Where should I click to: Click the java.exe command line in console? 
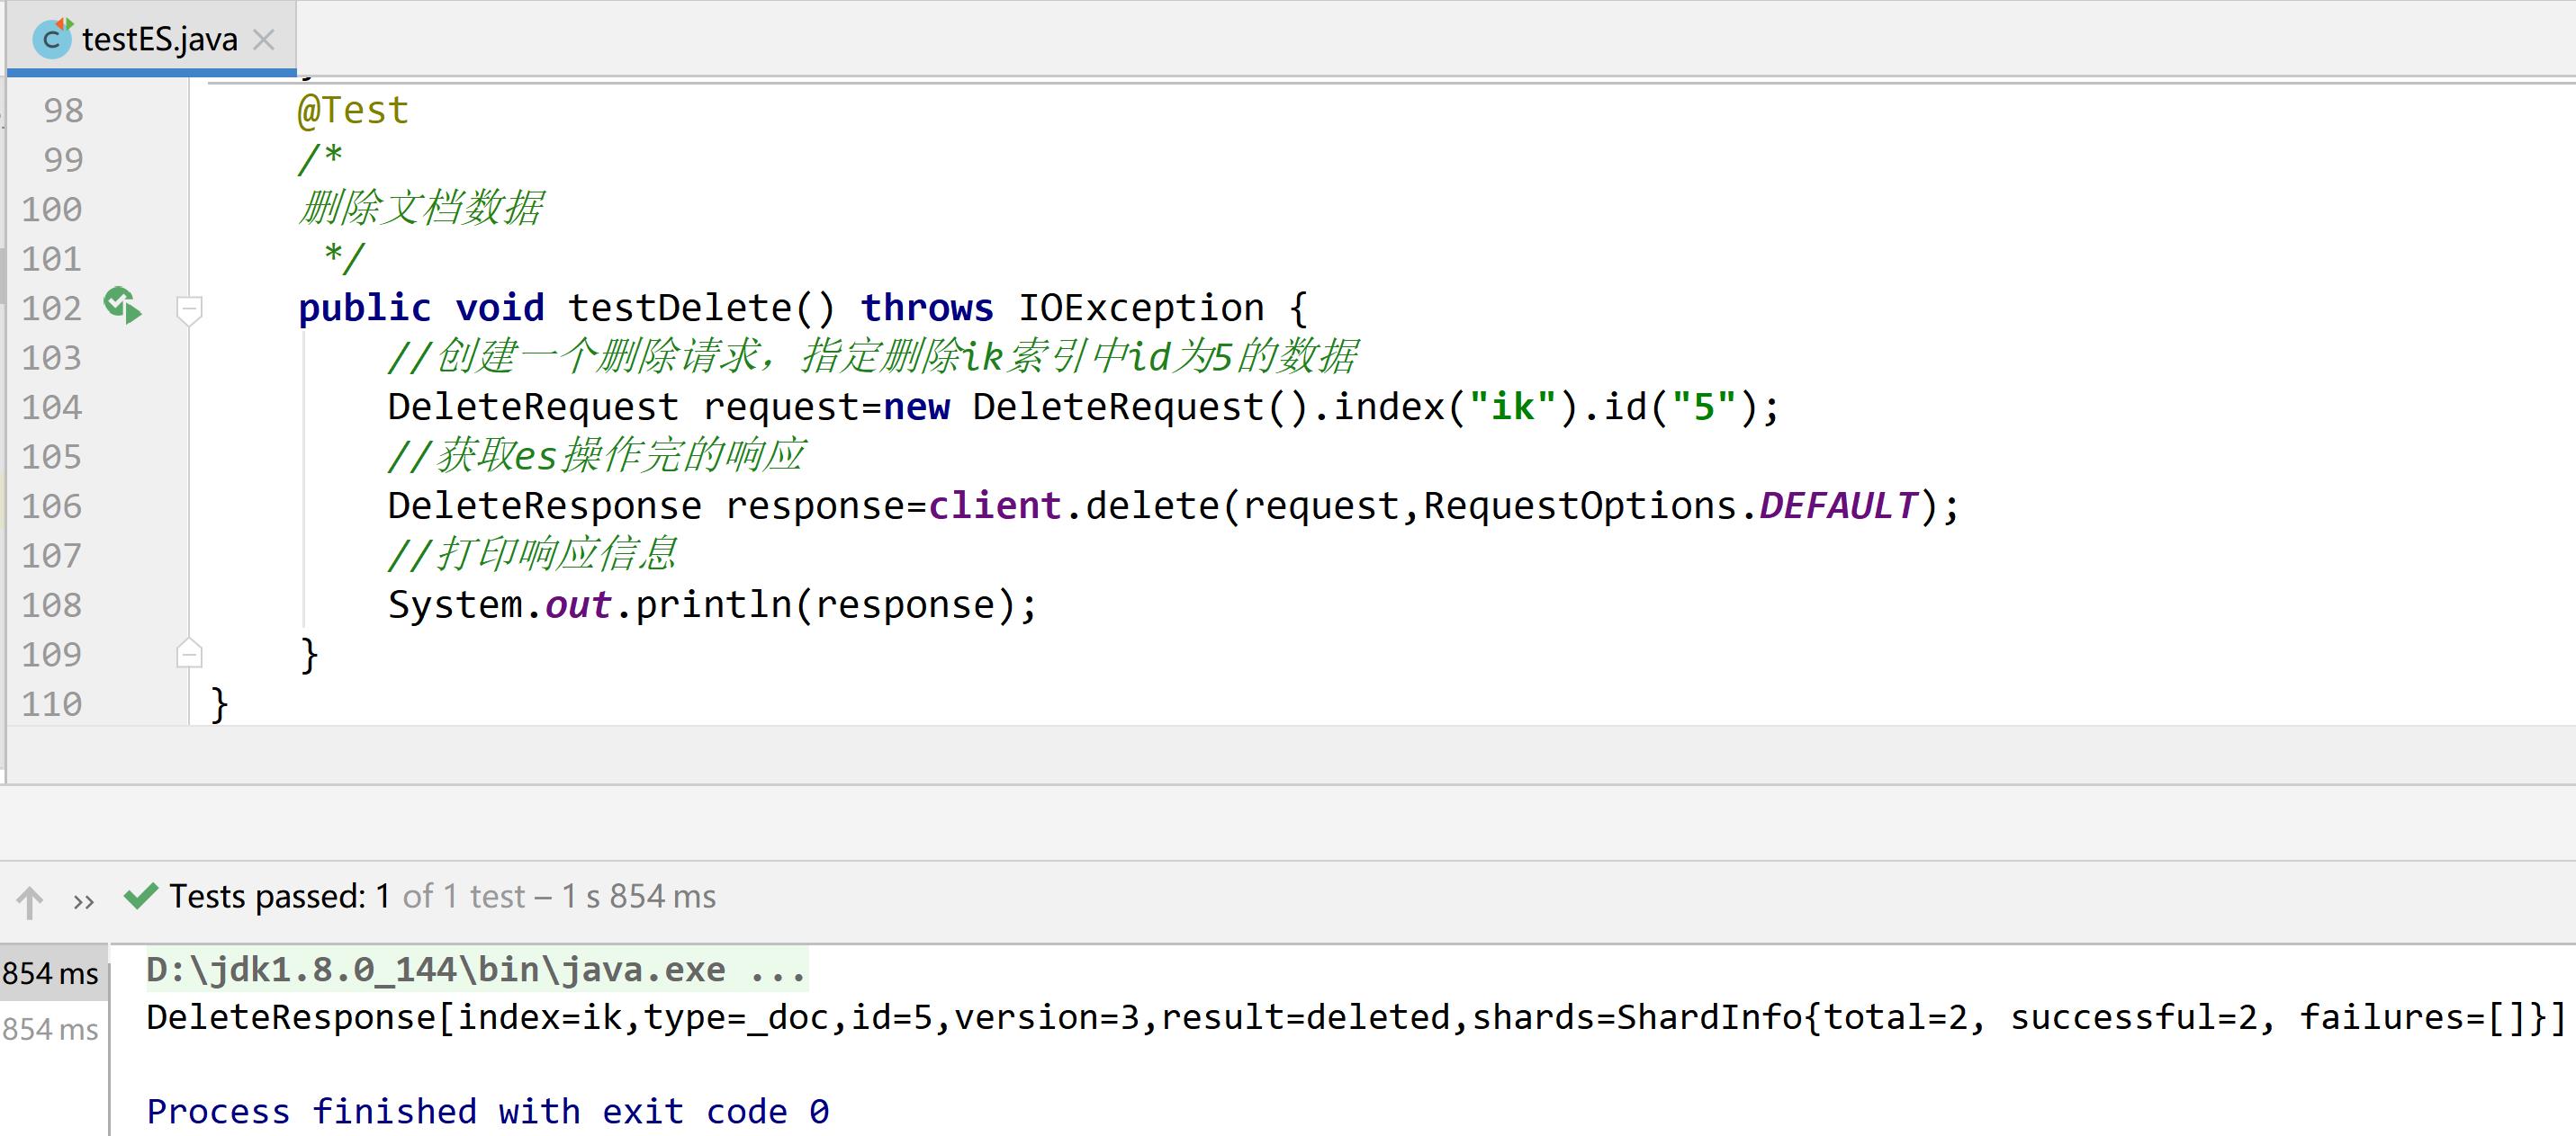point(476,969)
